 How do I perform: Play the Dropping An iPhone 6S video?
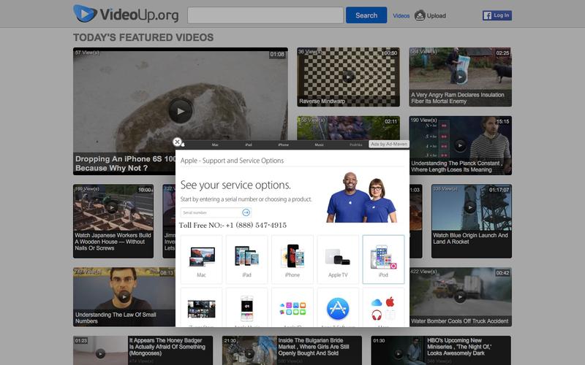181,111
